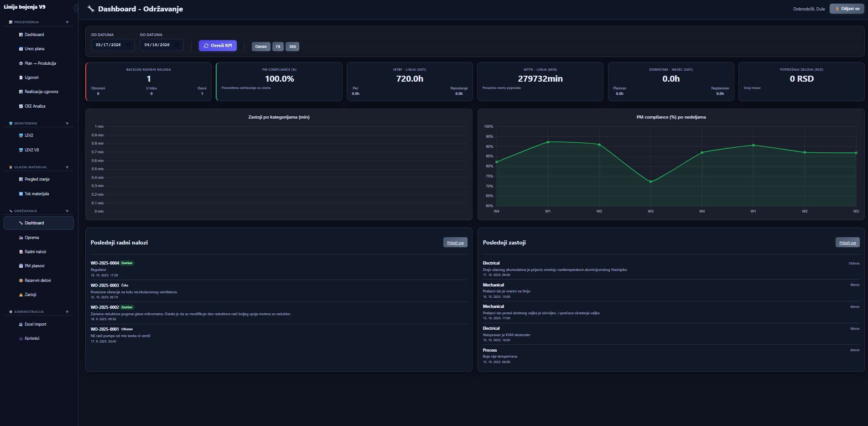868x426 pixels.
Task: Open the Pregled stanja icon
Action: 21,179
